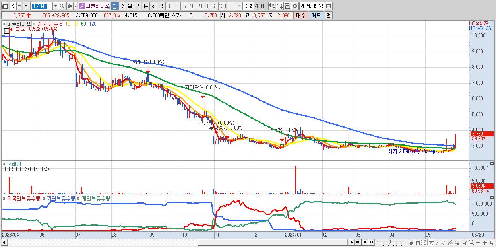Open the dropdown next to the speaker icon
The width and height of the screenshot is (496, 247).
(75, 6)
